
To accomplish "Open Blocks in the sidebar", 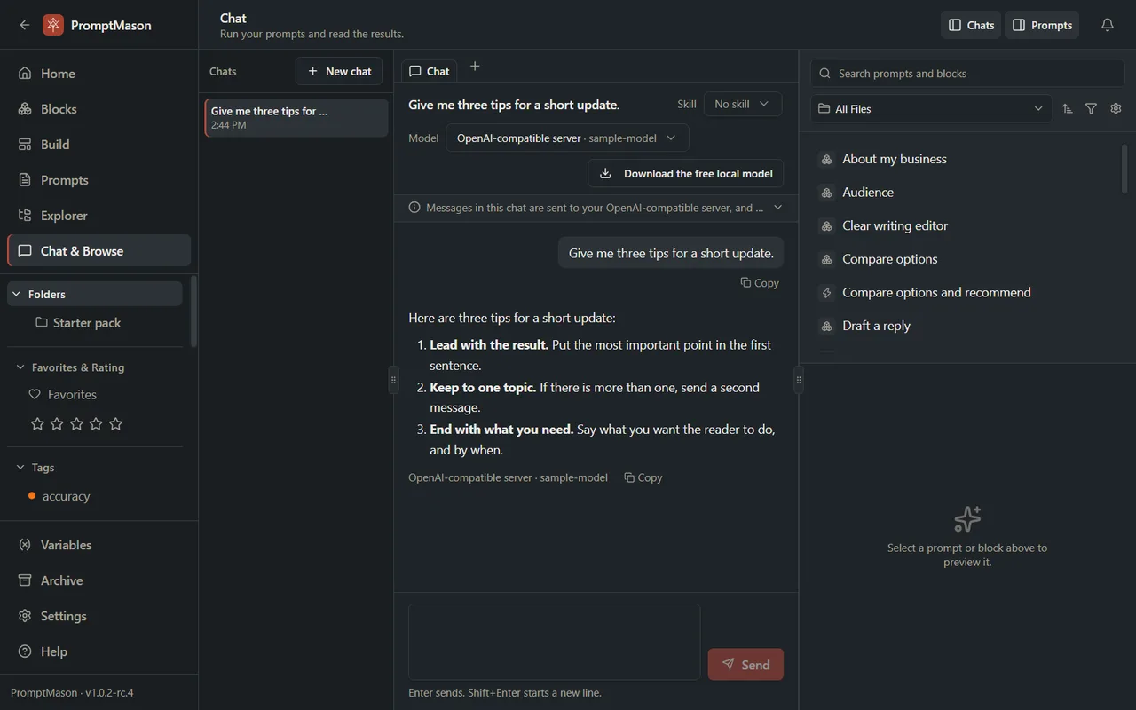I will 99,109.
